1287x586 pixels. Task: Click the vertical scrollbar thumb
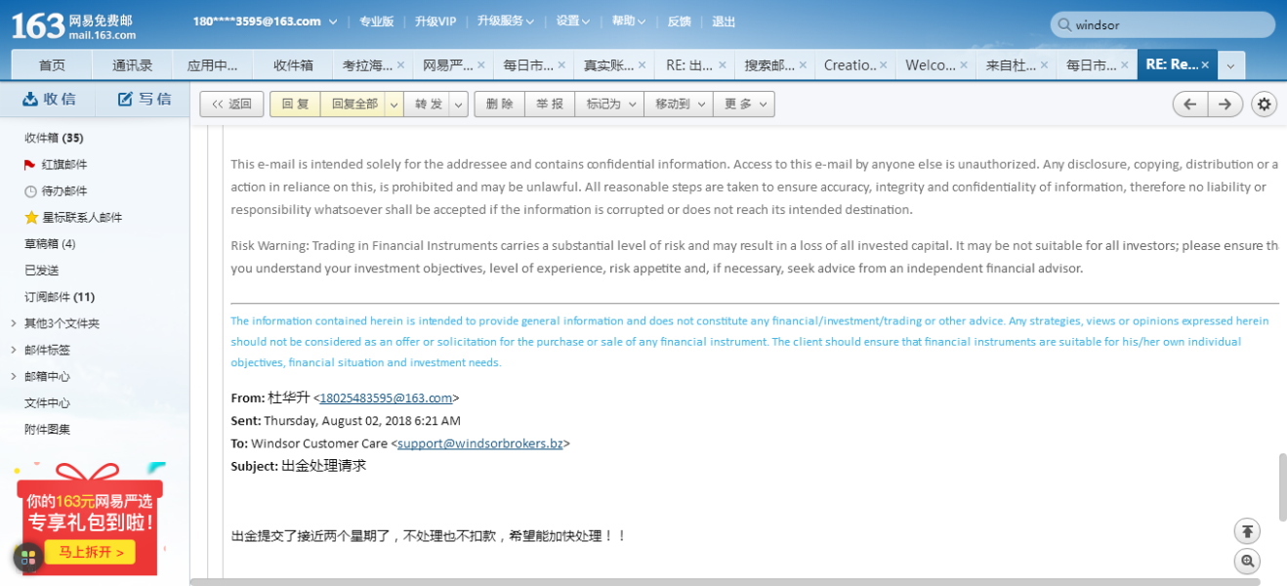[x=1281, y=486]
